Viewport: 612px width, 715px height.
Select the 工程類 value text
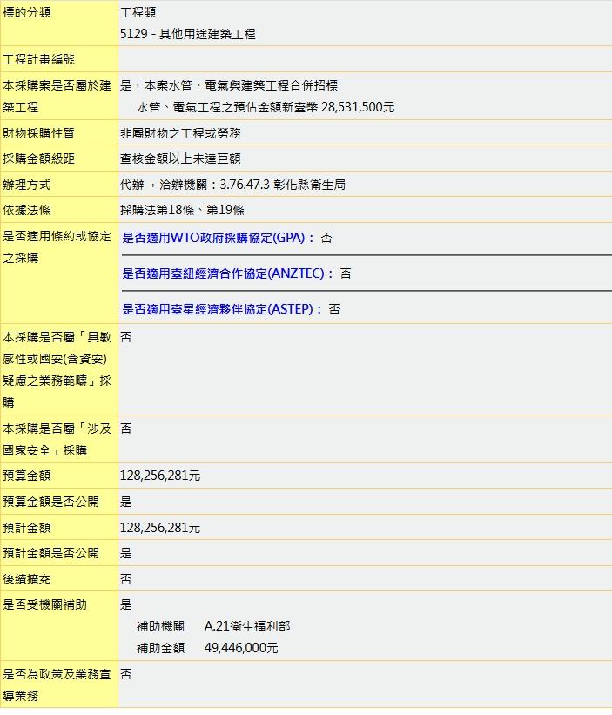click(x=138, y=12)
